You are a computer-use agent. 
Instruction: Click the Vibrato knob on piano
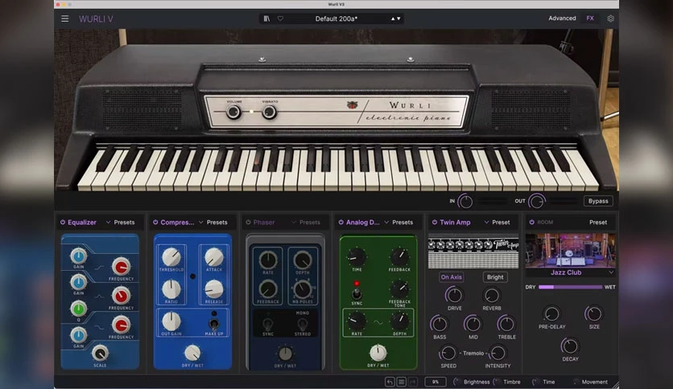pyautogui.click(x=269, y=112)
